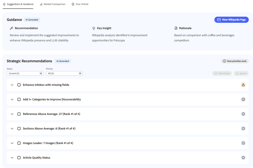The width and height of the screenshot is (253, 168).
Task: Click the lightbulb Key Insight icon
Action: click(94, 28)
